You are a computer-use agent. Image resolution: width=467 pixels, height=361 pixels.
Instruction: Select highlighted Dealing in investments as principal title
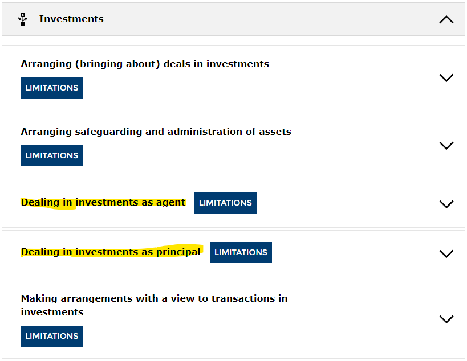111,252
